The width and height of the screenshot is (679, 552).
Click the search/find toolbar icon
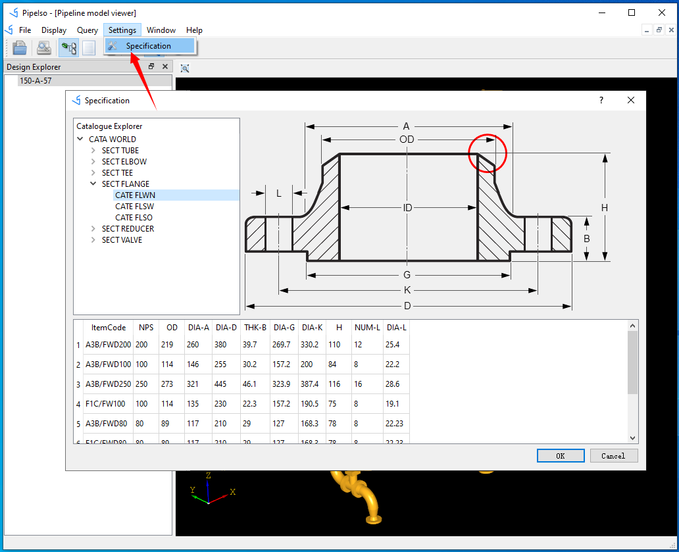click(x=43, y=47)
